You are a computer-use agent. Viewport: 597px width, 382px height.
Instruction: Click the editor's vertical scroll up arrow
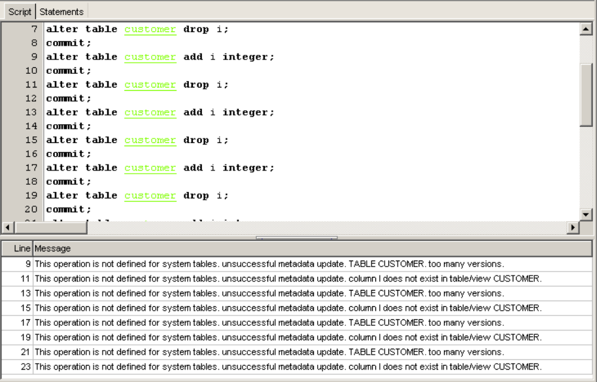(587, 30)
